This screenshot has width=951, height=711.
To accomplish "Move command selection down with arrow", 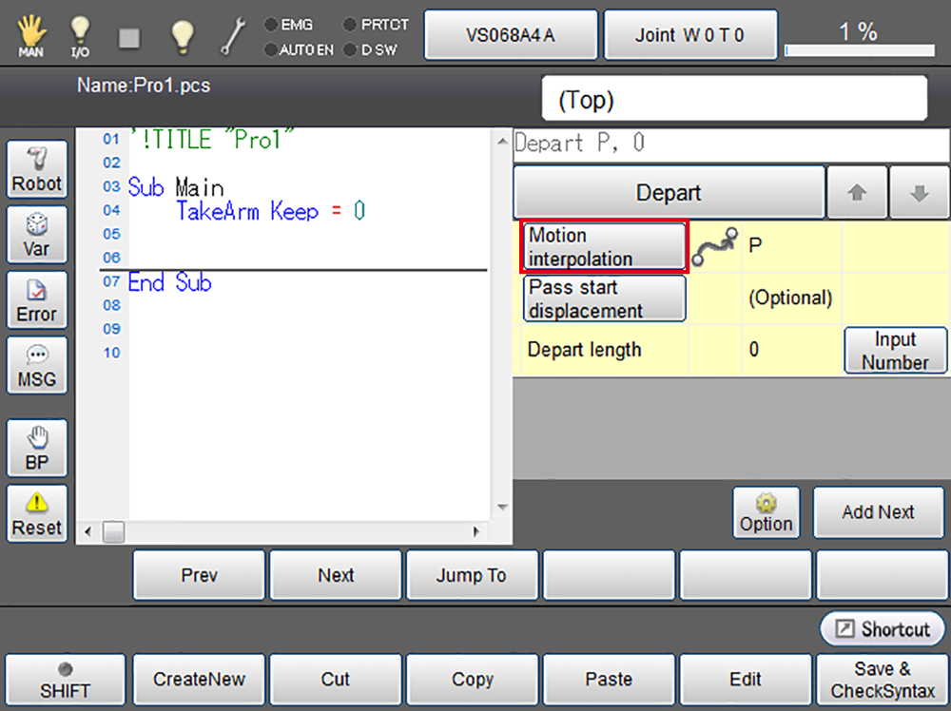I will point(919,193).
